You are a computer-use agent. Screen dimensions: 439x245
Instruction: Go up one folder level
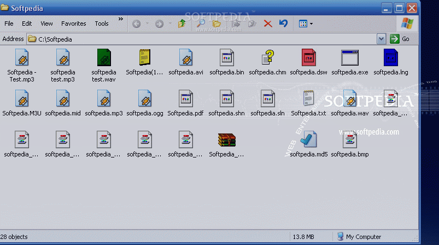click(x=182, y=24)
